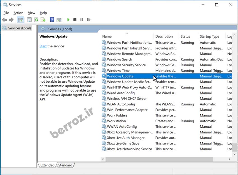Open the Action menu
The height and width of the screenshot is (175, 238).
click(18, 13)
